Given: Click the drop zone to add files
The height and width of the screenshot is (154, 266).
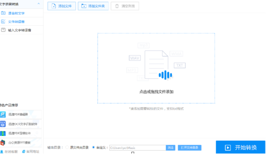Looking at the screenshot, I should (156, 68).
